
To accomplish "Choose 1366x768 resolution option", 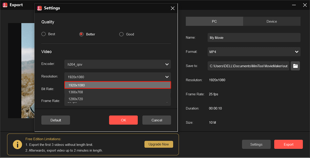I will click(x=117, y=92).
